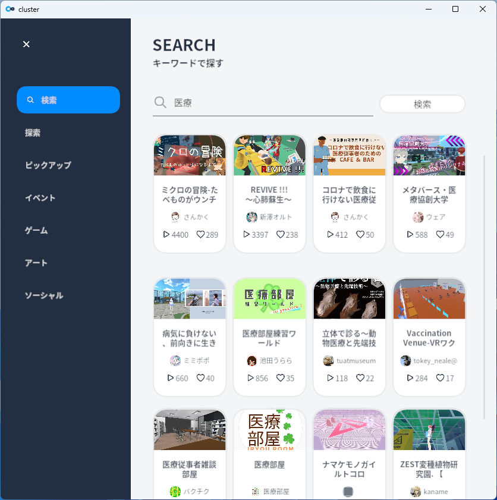This screenshot has height=500, width=497.
Task: Click the heart icon showing 49 likes
Action: pyautogui.click(x=441, y=235)
